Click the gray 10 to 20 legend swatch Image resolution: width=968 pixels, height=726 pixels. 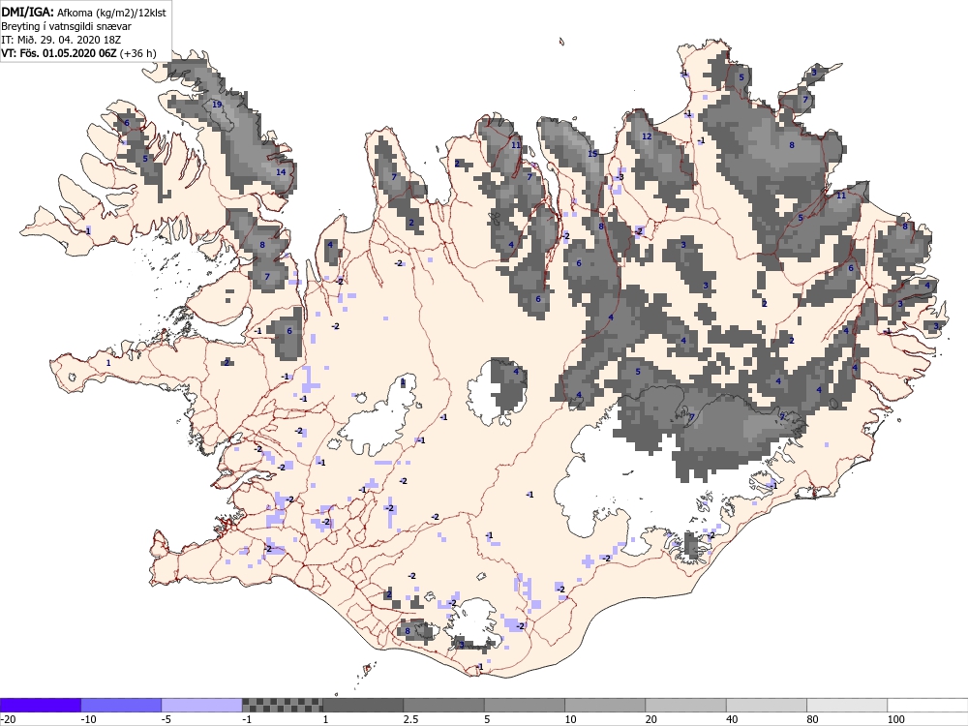[x=605, y=705]
